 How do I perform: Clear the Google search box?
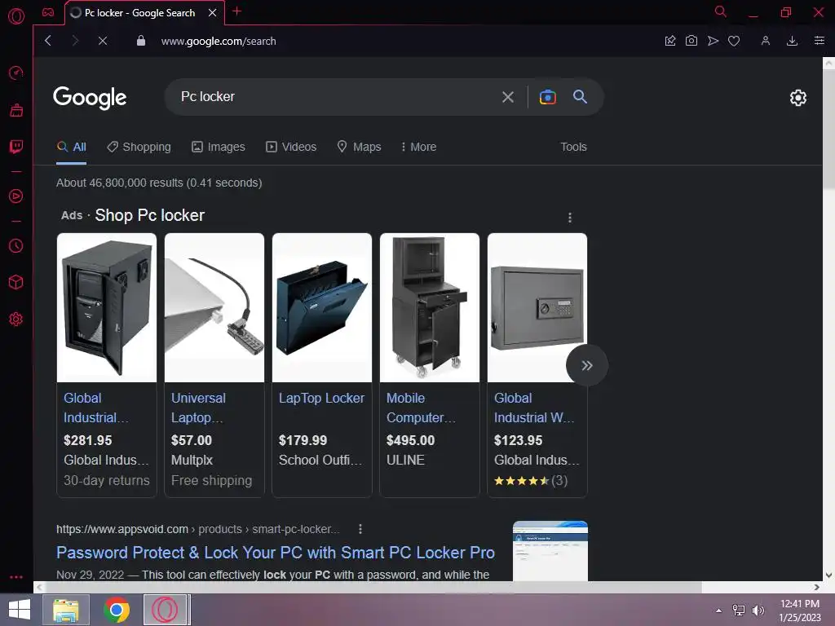coord(508,97)
